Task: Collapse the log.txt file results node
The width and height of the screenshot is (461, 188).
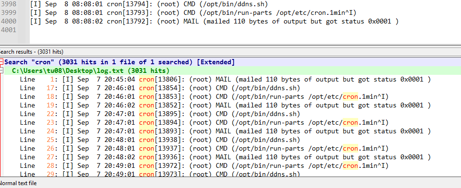Action: (1, 70)
